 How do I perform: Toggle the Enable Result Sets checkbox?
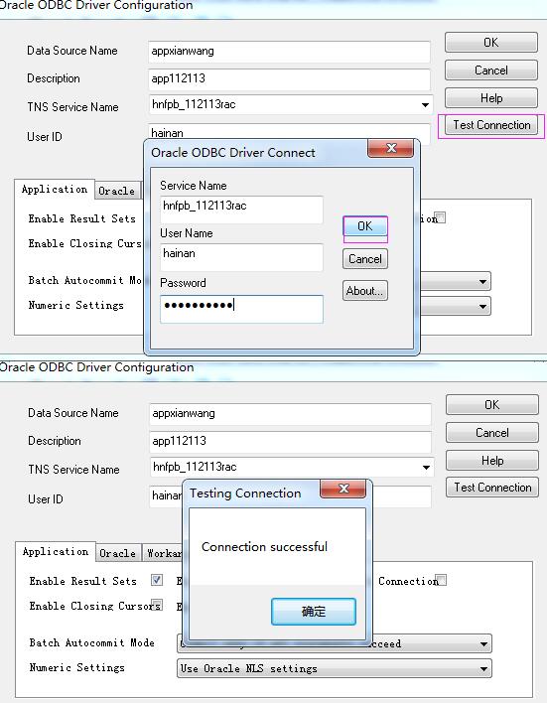coord(157,580)
